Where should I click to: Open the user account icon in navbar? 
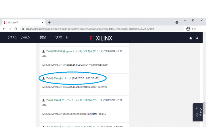191,38
